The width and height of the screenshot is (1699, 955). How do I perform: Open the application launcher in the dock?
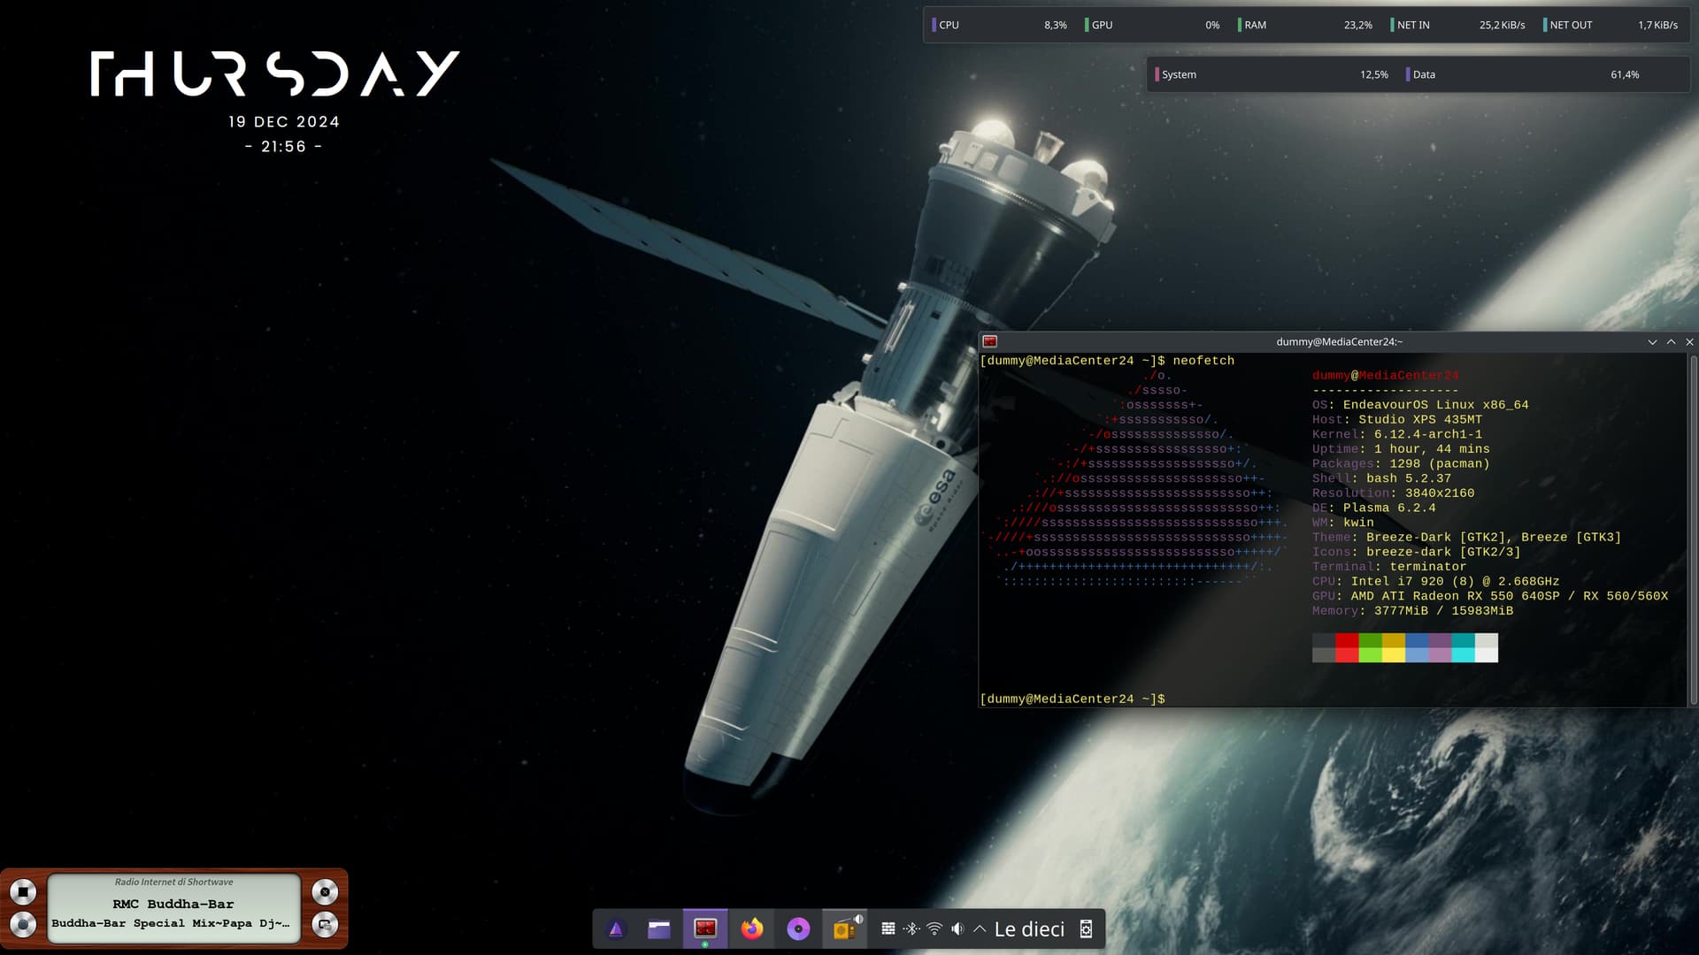click(x=616, y=929)
